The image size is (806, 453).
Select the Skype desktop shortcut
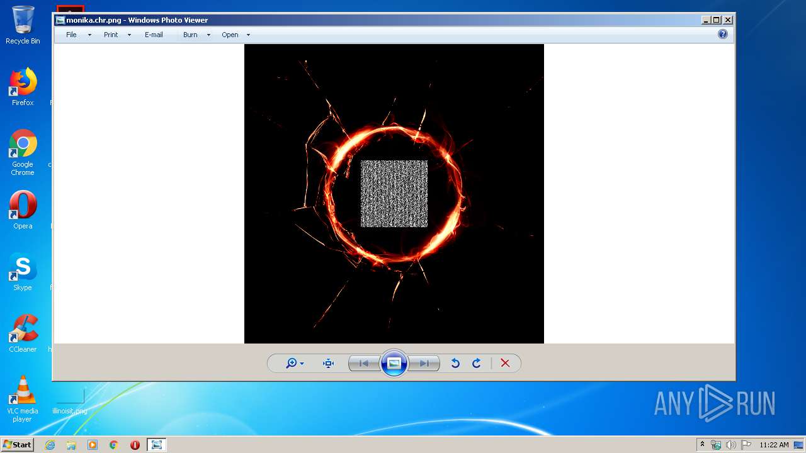tap(23, 272)
